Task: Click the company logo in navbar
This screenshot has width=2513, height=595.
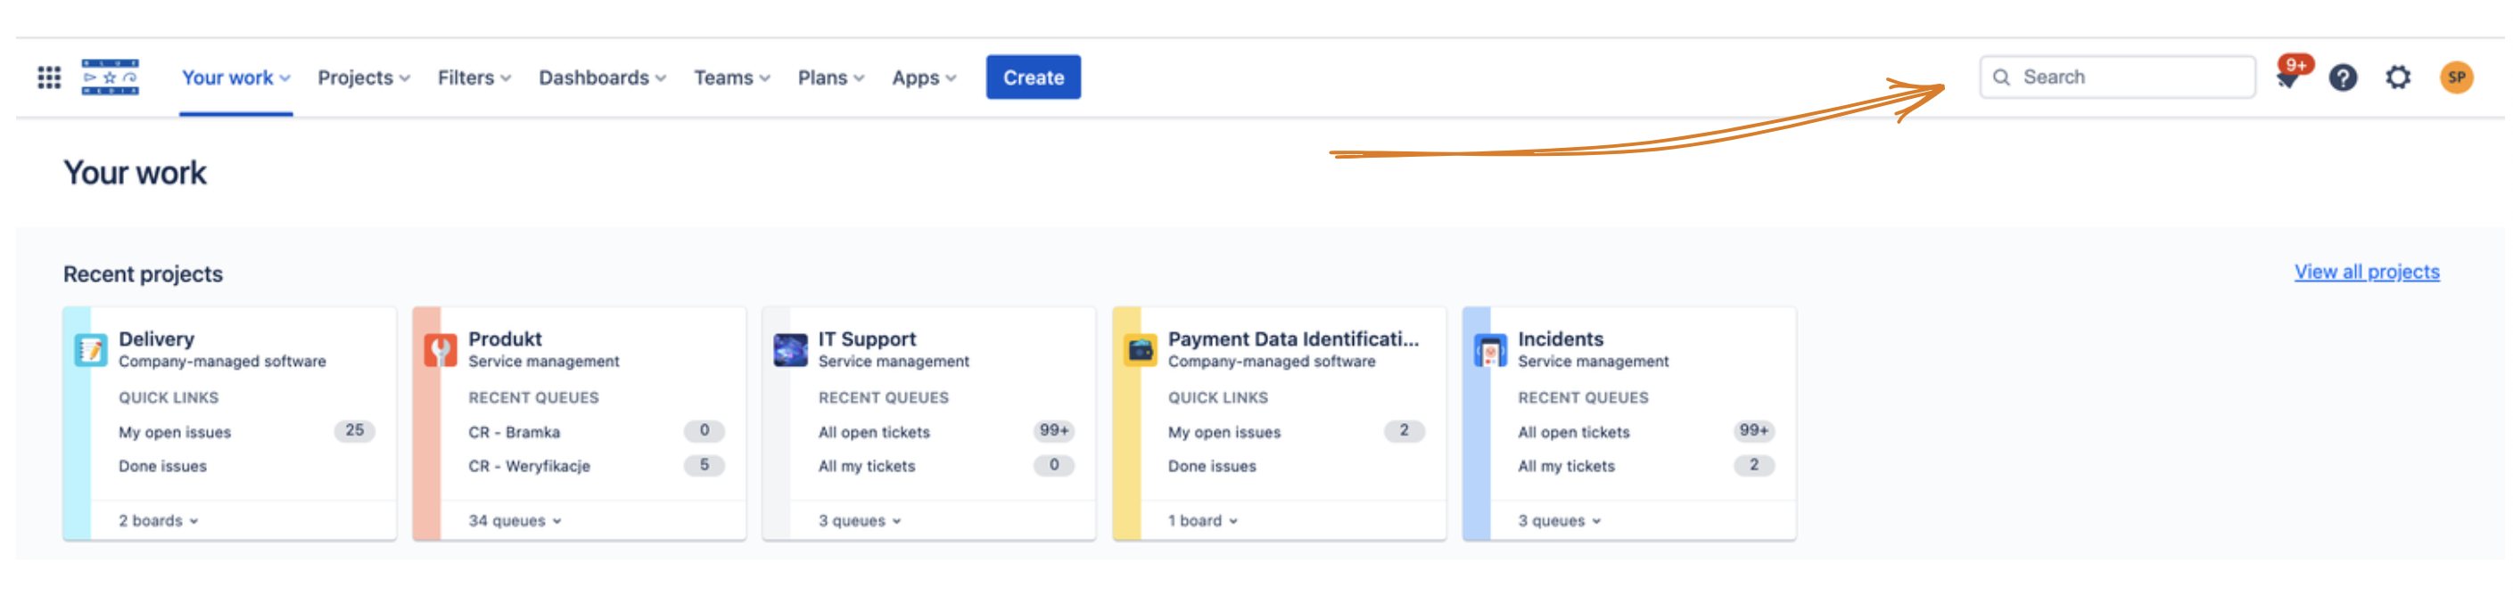Action: 110,77
